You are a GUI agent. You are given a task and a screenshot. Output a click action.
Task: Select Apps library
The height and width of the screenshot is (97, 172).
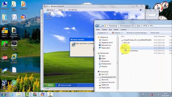[102, 56]
